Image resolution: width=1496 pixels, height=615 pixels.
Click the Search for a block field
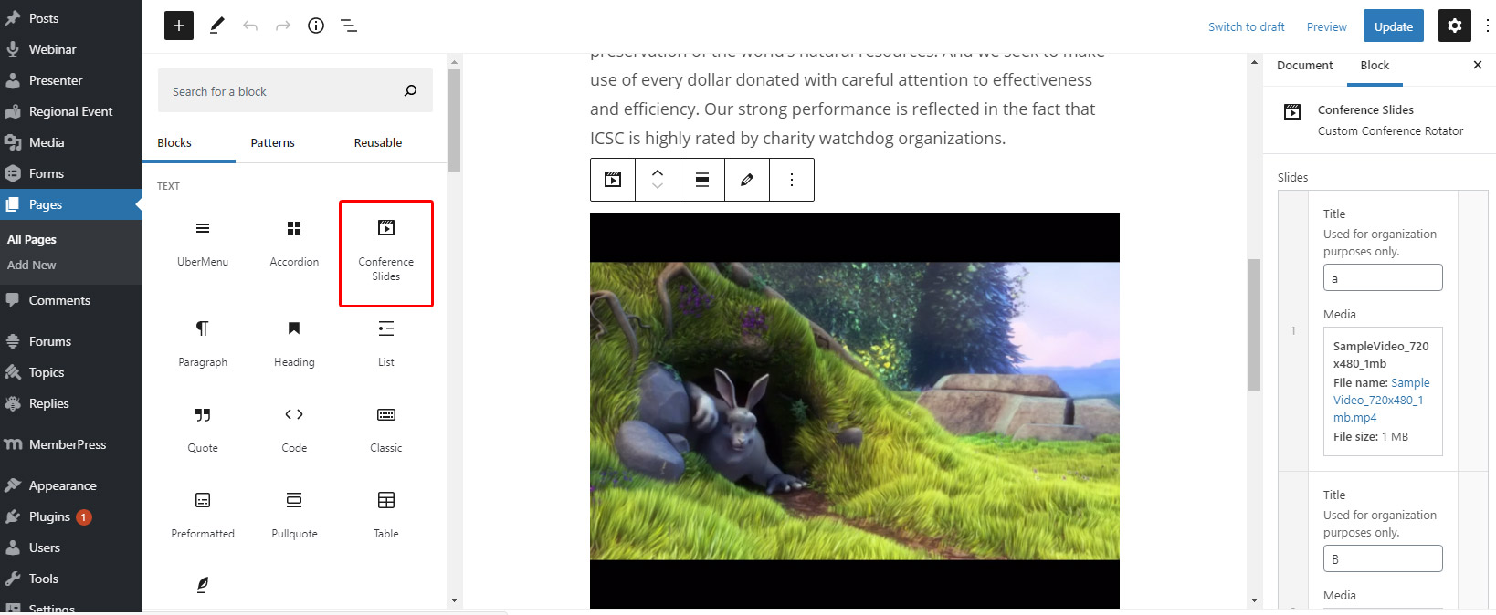point(283,91)
